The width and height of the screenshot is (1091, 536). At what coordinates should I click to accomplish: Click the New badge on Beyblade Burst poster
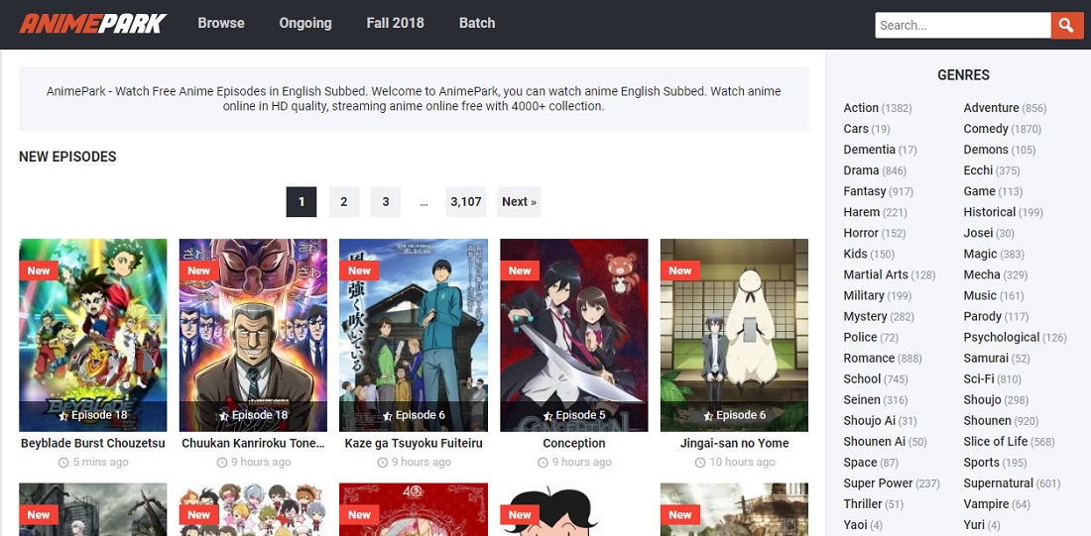[x=39, y=270]
